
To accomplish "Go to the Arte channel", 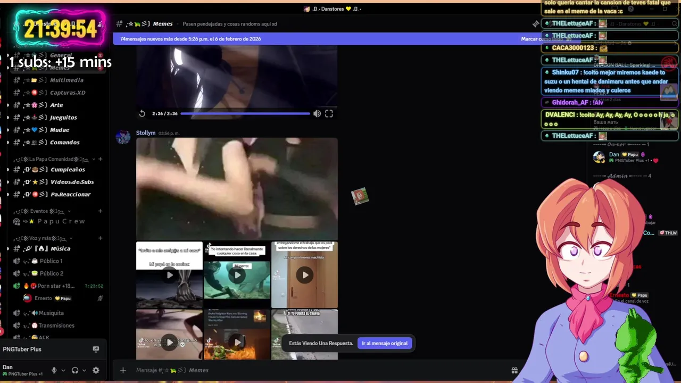I will point(55,105).
